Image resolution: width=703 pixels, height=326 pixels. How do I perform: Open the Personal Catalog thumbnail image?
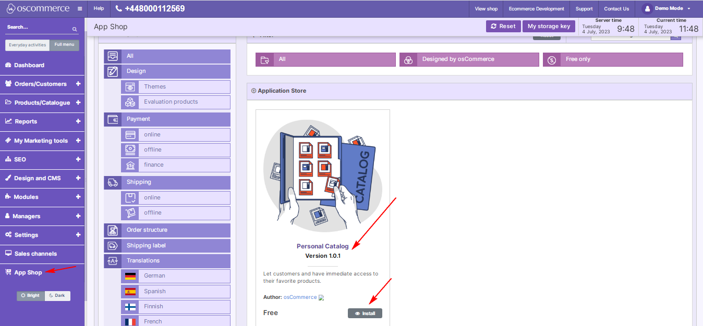[x=323, y=175]
